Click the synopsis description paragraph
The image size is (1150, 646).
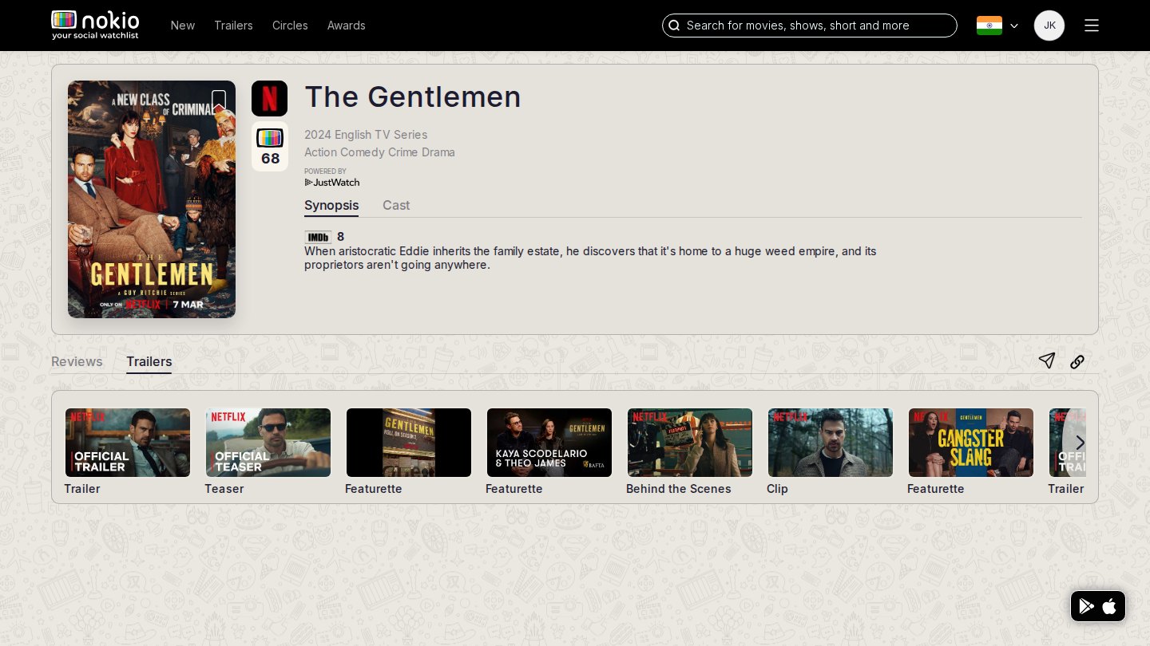point(590,258)
